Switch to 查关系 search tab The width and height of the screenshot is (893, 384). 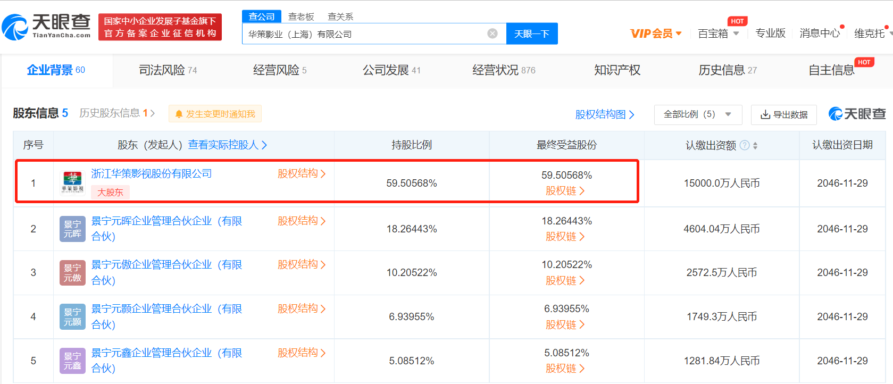click(340, 16)
